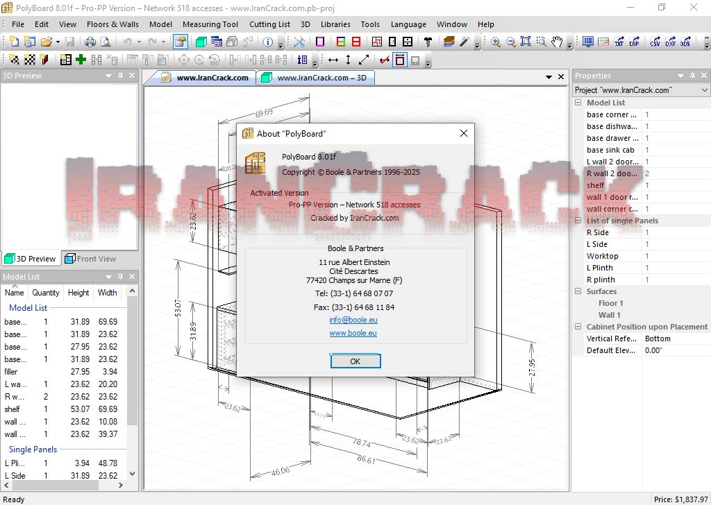Viewport: 711px width, 505px height.
Task: Export the project to DXF
Action: pyautogui.click(x=669, y=42)
